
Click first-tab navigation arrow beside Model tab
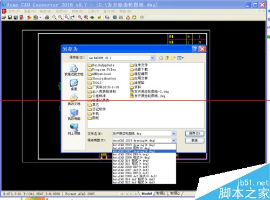(122, 194)
